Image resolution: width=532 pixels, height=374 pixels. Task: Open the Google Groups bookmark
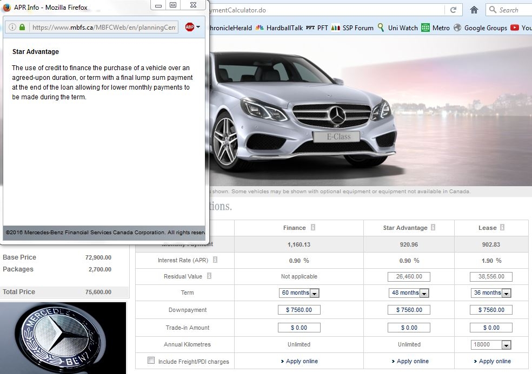pyautogui.click(x=480, y=28)
